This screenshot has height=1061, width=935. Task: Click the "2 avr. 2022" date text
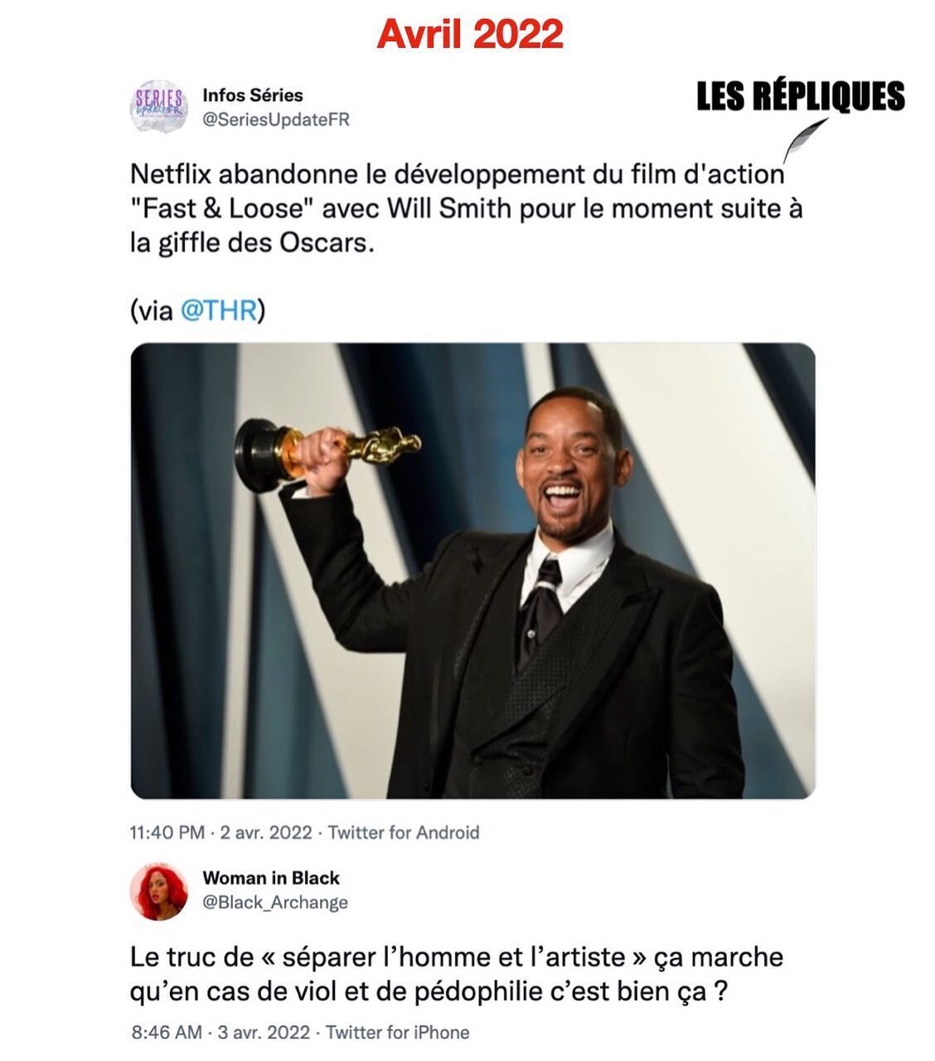tap(266, 832)
